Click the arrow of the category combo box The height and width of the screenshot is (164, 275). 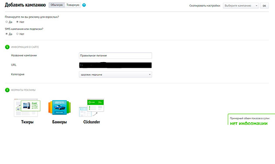tap(150, 75)
